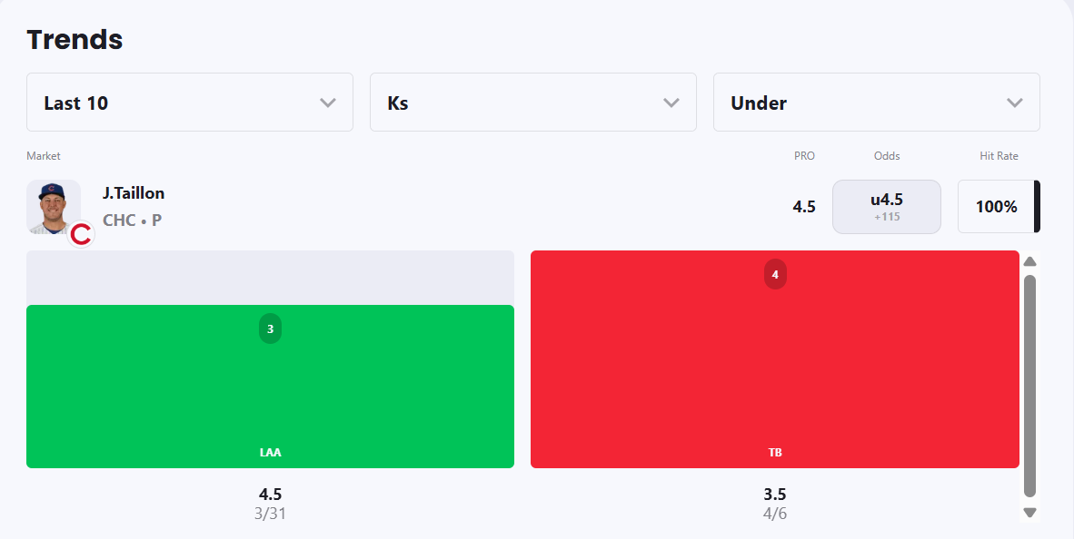Viewport: 1074px width, 539px height.
Task: Click the green LAA game bar
Action: [270, 399]
